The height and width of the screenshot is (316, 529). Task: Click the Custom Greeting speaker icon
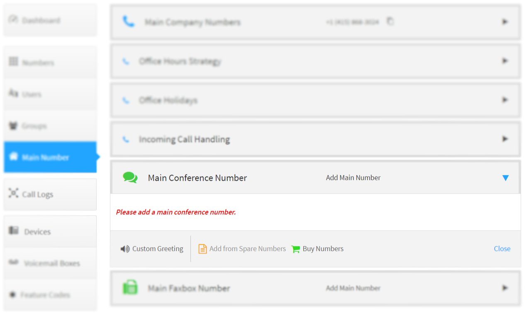coord(125,249)
